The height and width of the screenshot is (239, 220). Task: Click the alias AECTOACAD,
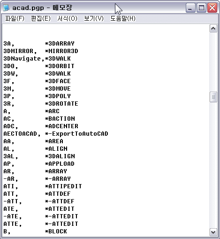pyautogui.click(x=22, y=134)
